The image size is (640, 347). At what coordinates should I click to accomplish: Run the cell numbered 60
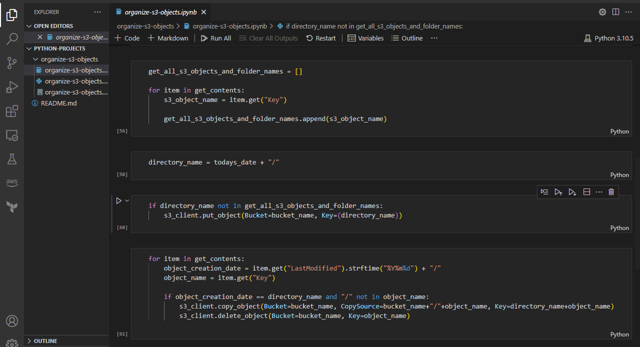(118, 200)
